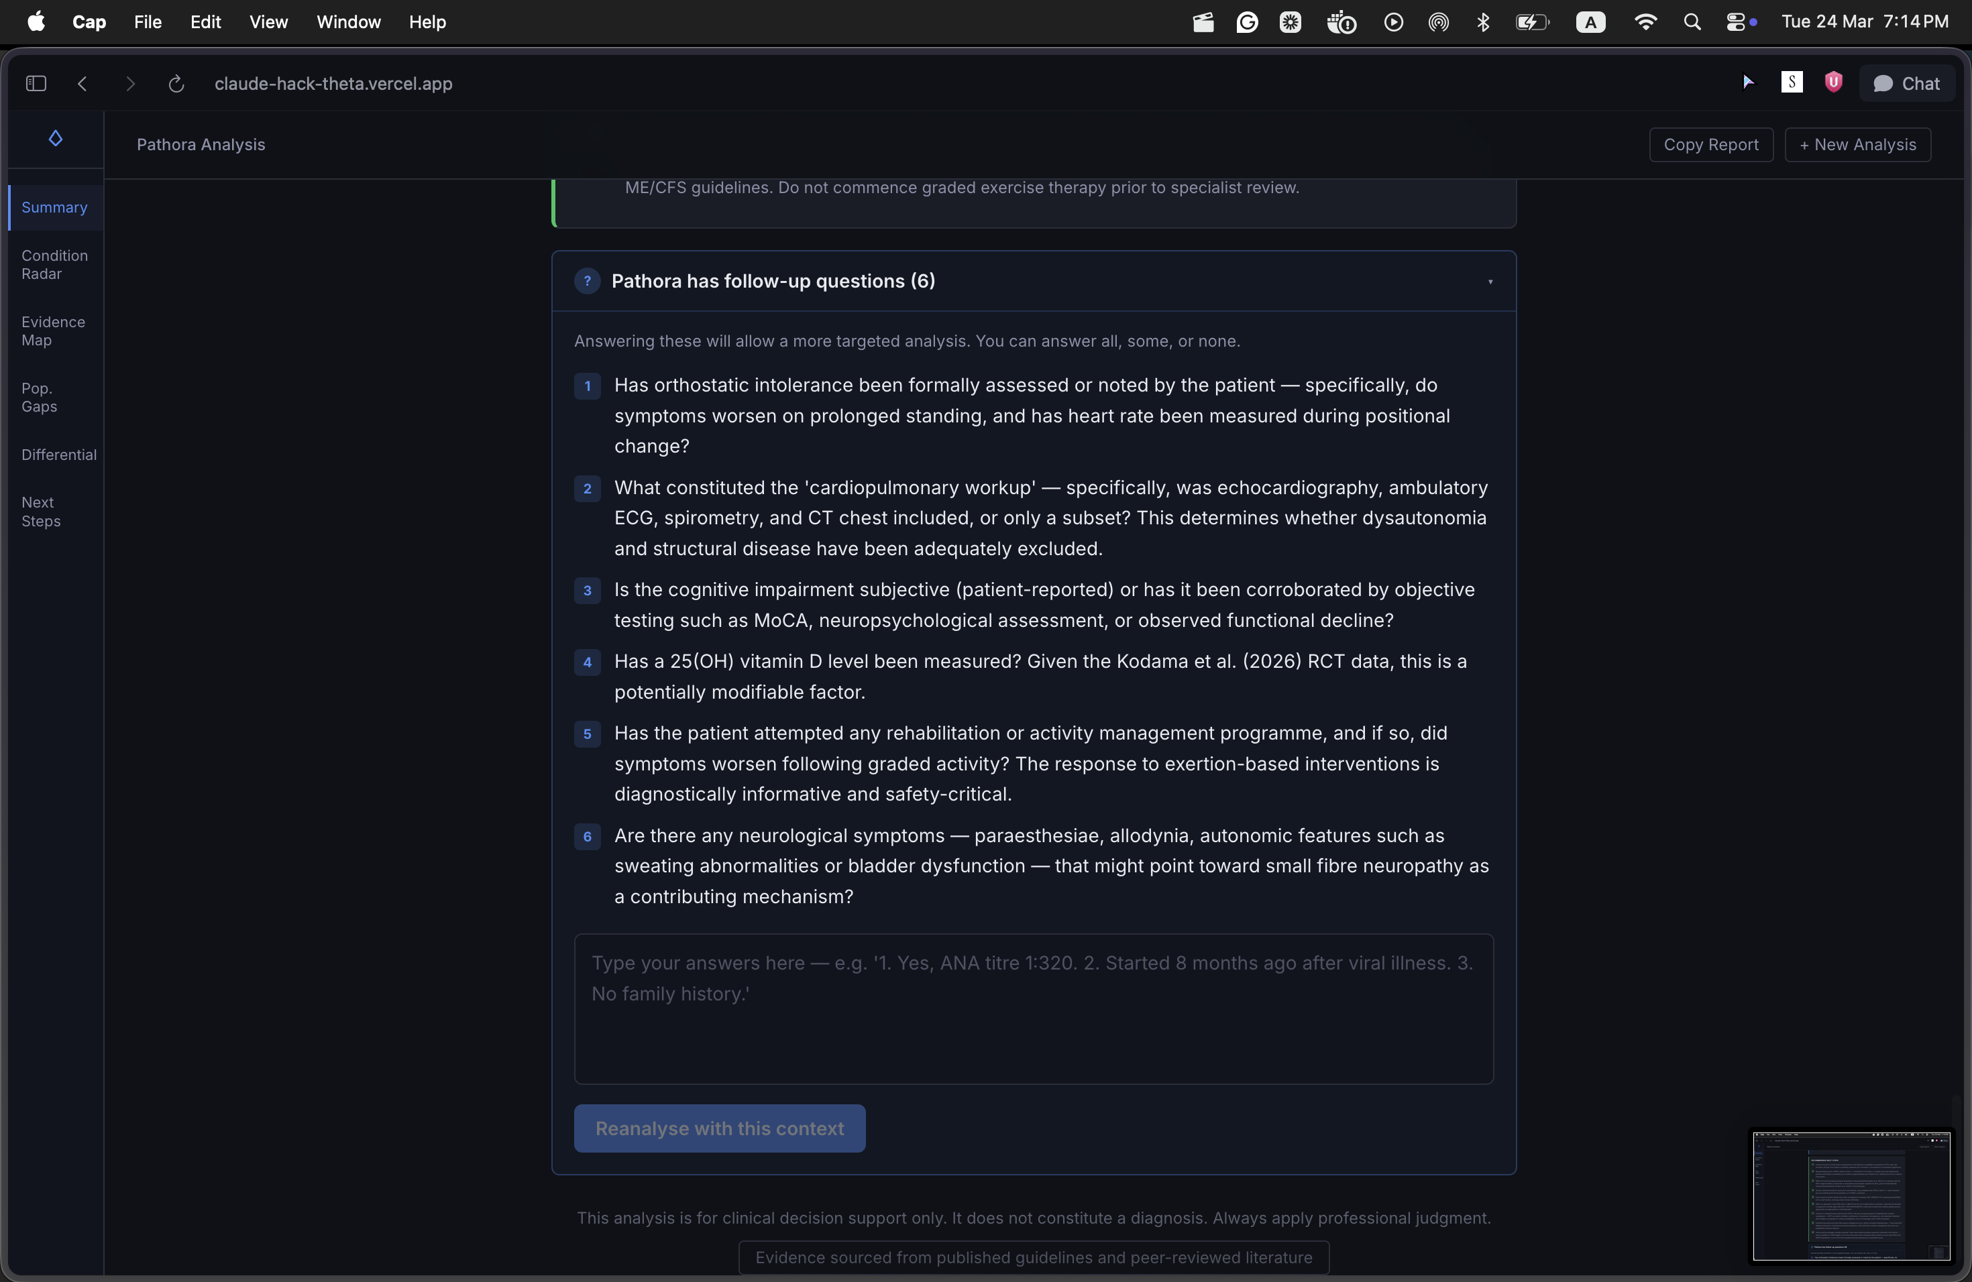
Task: Toggle the browser sidebar panel icon
Action: coord(36,84)
